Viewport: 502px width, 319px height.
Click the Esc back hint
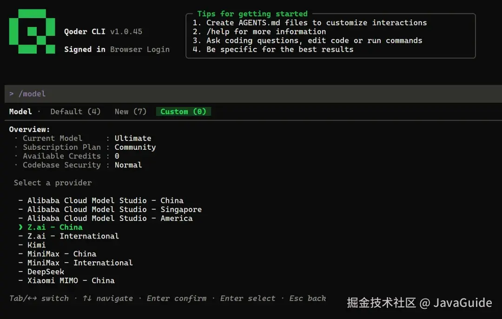pyautogui.click(x=307, y=298)
